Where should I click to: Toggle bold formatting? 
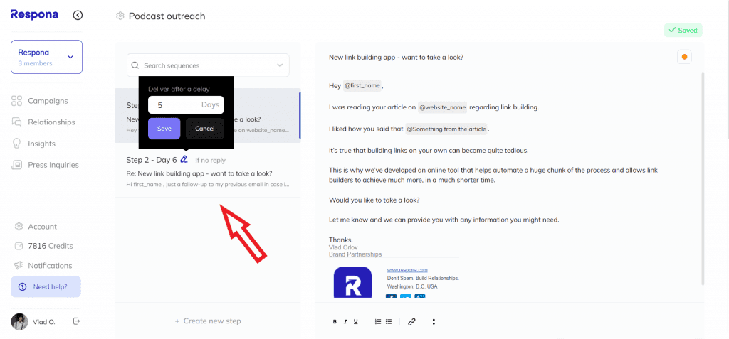tap(335, 321)
